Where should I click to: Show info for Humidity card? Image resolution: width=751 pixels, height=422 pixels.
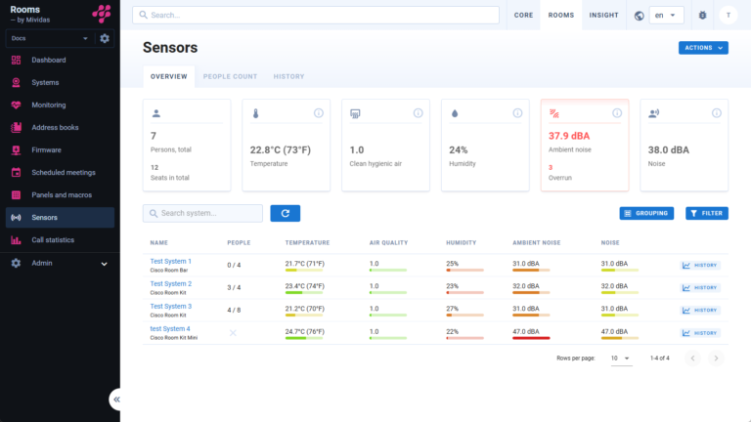tap(517, 113)
